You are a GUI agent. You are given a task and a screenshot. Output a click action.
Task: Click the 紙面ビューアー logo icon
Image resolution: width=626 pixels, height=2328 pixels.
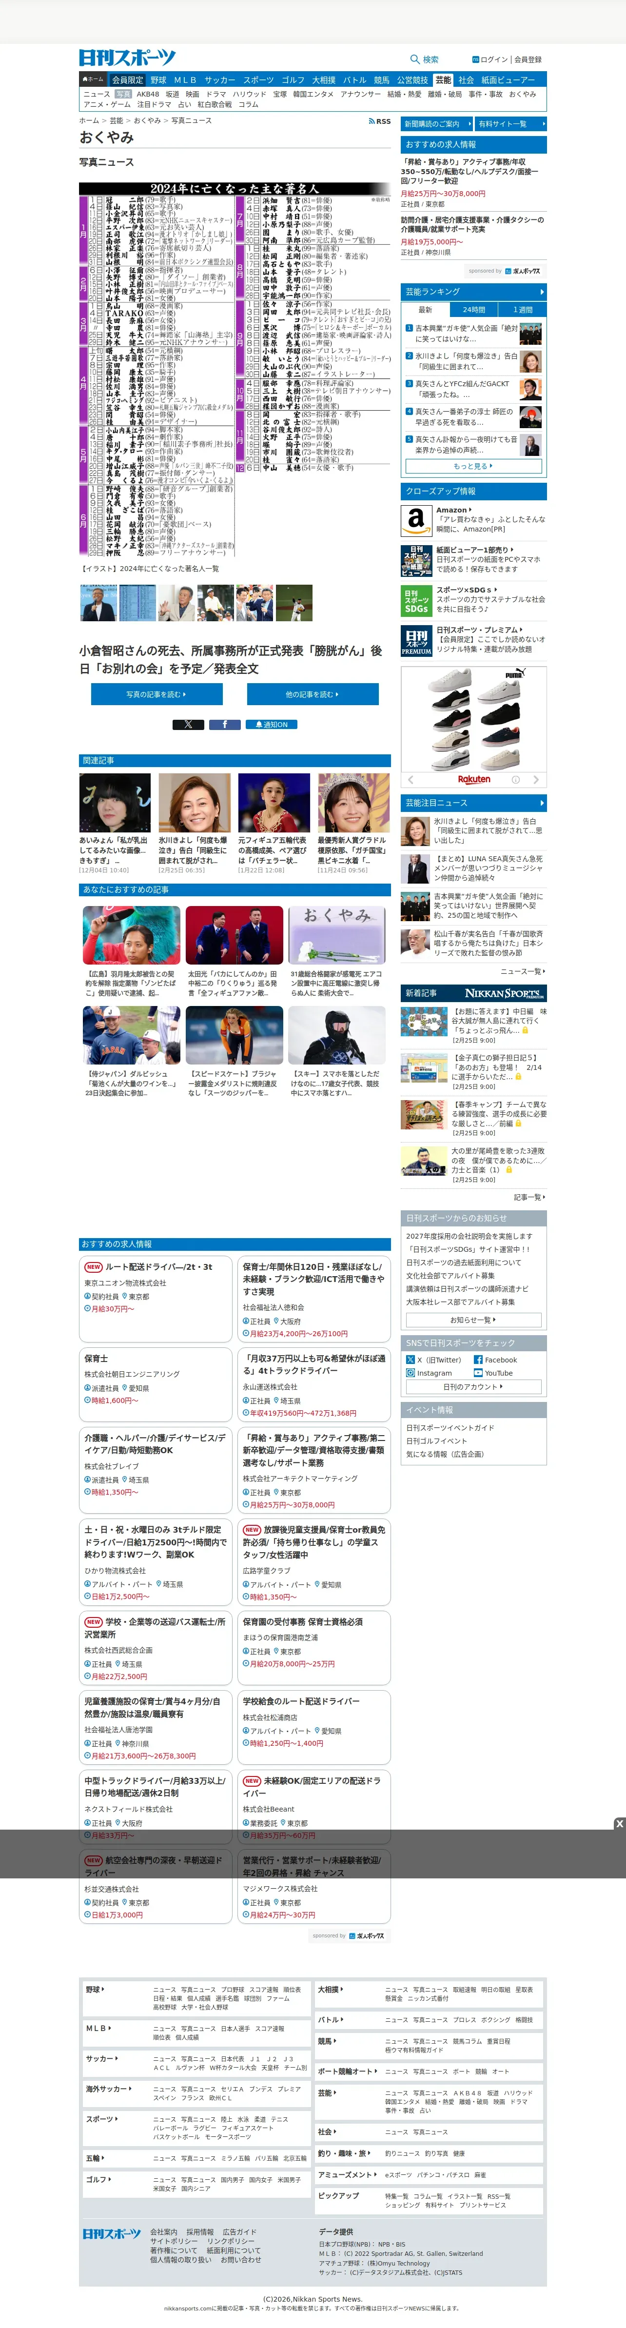pos(416,560)
